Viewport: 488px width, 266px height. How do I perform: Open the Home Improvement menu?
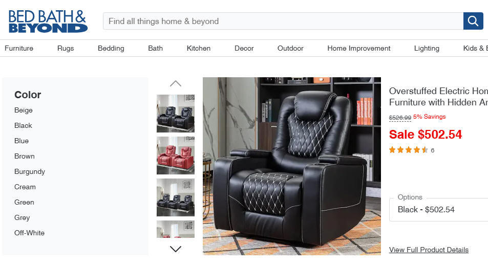point(358,48)
